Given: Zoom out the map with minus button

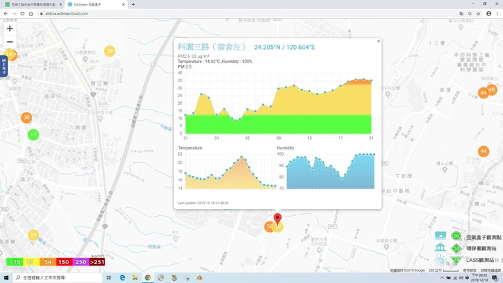Looking at the screenshot, I should 10,42.
